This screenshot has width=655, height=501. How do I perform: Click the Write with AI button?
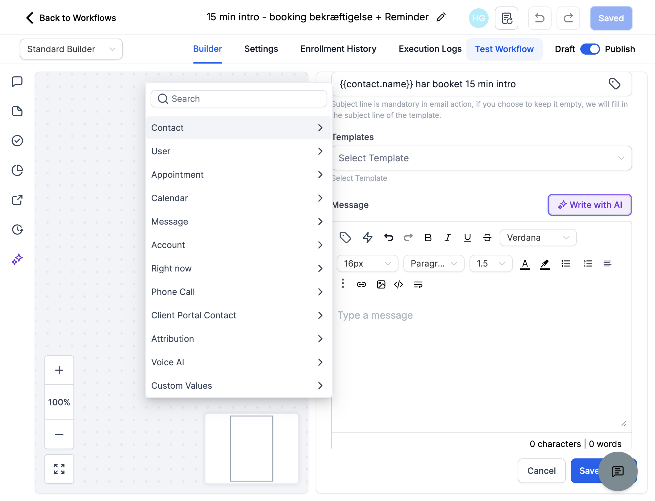click(x=590, y=205)
